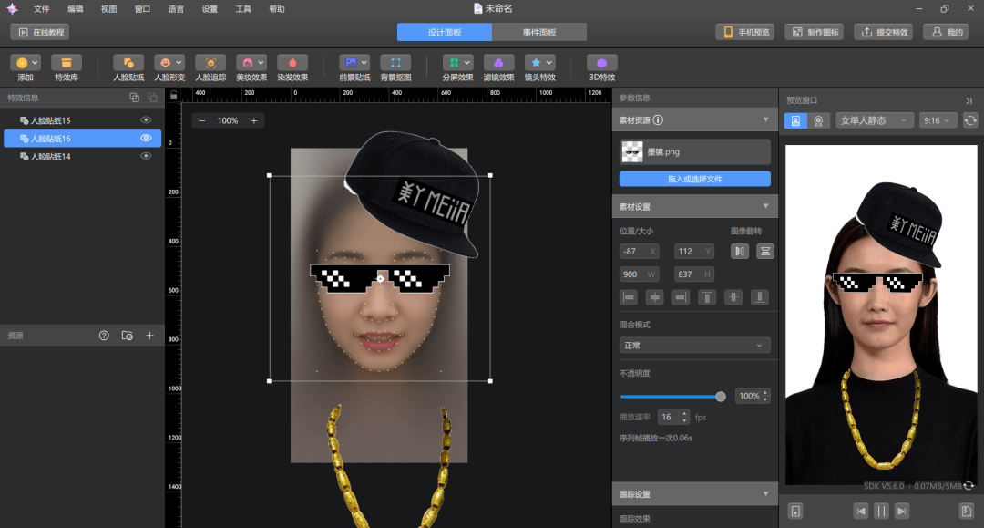Open the 工具 menu
984x528 pixels.
point(243,9)
